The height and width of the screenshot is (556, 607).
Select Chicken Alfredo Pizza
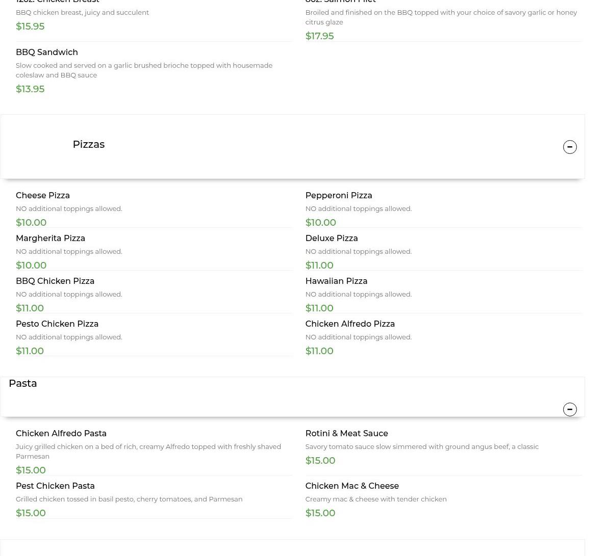(x=349, y=324)
